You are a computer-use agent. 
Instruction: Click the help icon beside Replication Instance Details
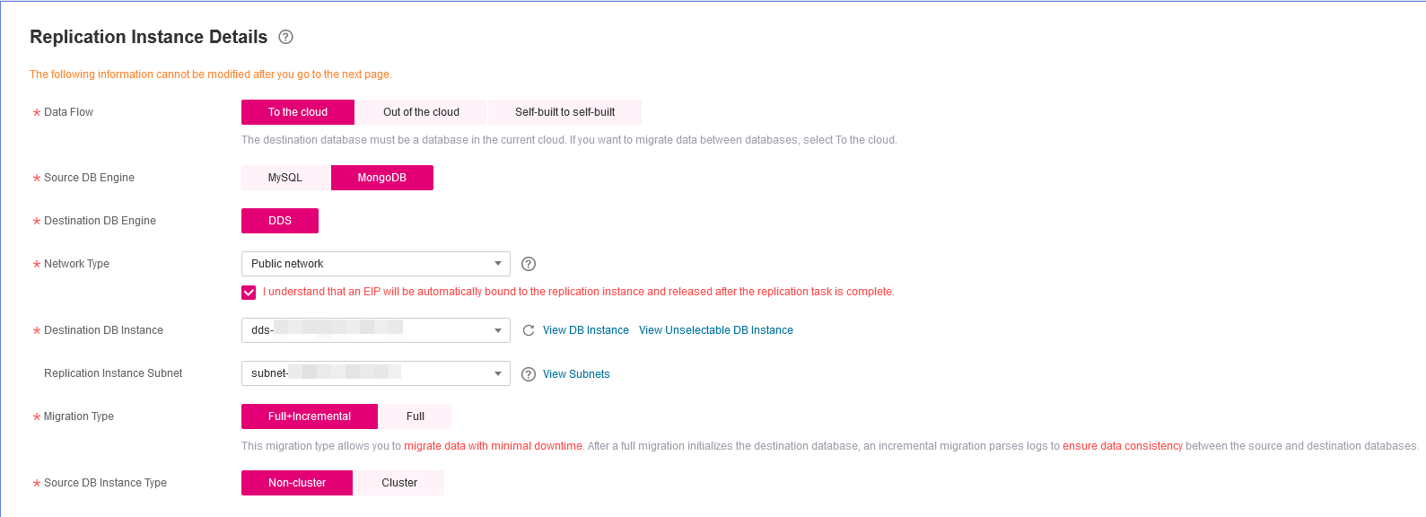(285, 37)
